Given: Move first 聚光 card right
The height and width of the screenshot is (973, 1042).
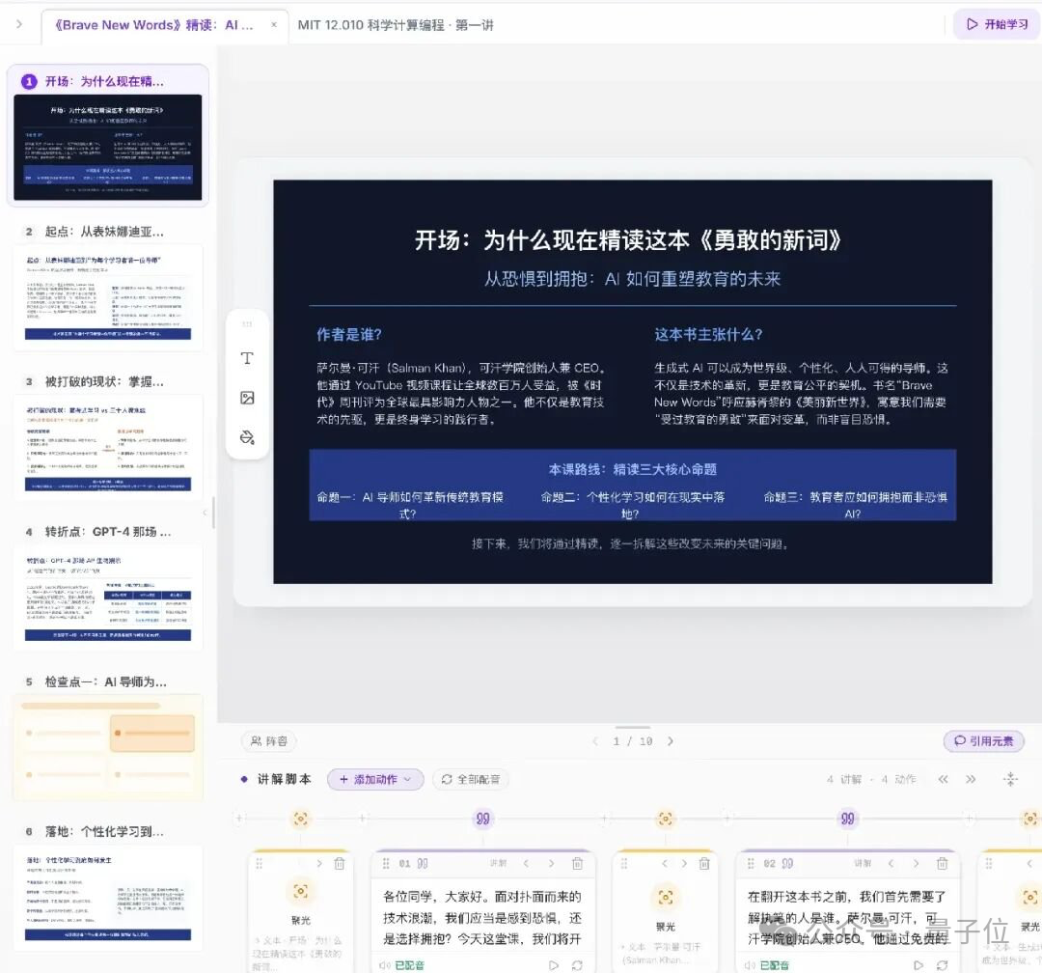Looking at the screenshot, I should pyautogui.click(x=319, y=863).
